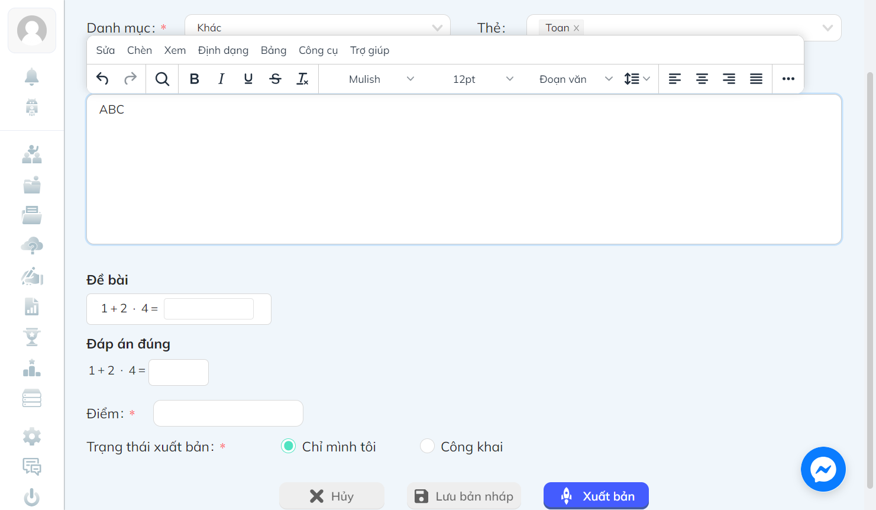Screen dimensions: 876x510
Task: Open the Mulish font family dropdown
Action: (382, 79)
